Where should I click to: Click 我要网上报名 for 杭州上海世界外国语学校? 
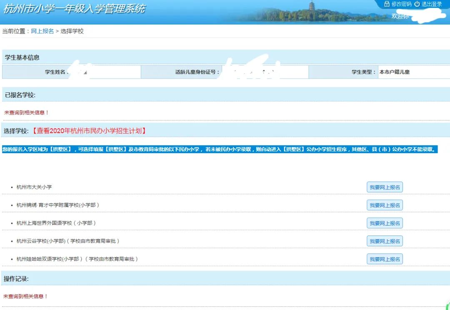tap(385, 223)
